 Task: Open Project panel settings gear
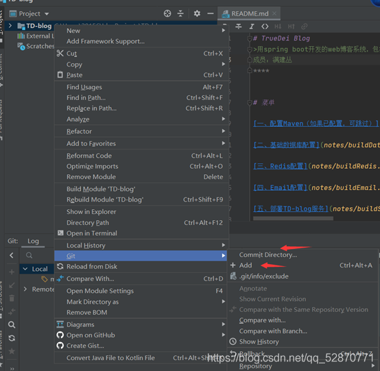[197, 14]
